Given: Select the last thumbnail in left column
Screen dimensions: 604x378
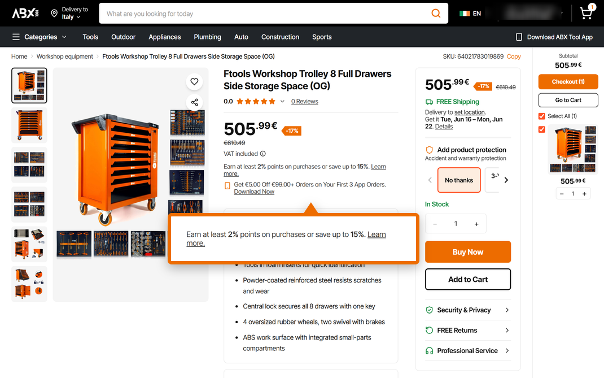Looking at the screenshot, I should 29,284.
